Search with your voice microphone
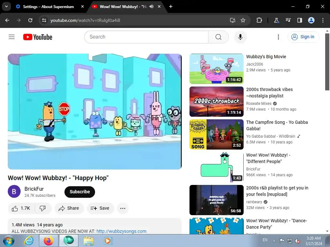The width and height of the screenshot is (330, 247). 240,37
